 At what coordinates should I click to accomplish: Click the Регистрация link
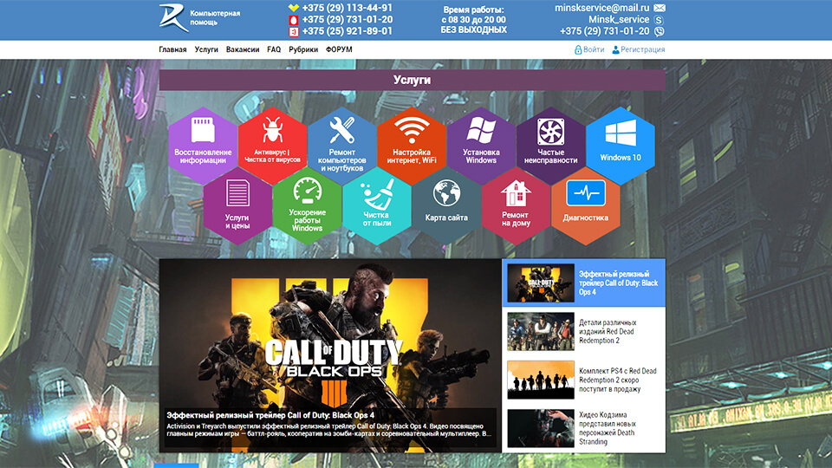(642, 49)
